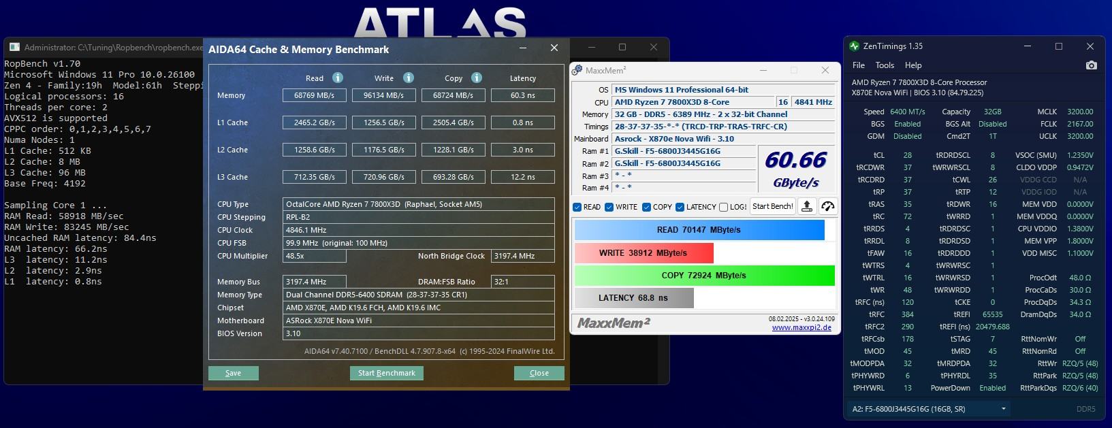Uncheck the LATENCY checkbox in MaxxMem
1112x428 pixels.
(x=680, y=207)
